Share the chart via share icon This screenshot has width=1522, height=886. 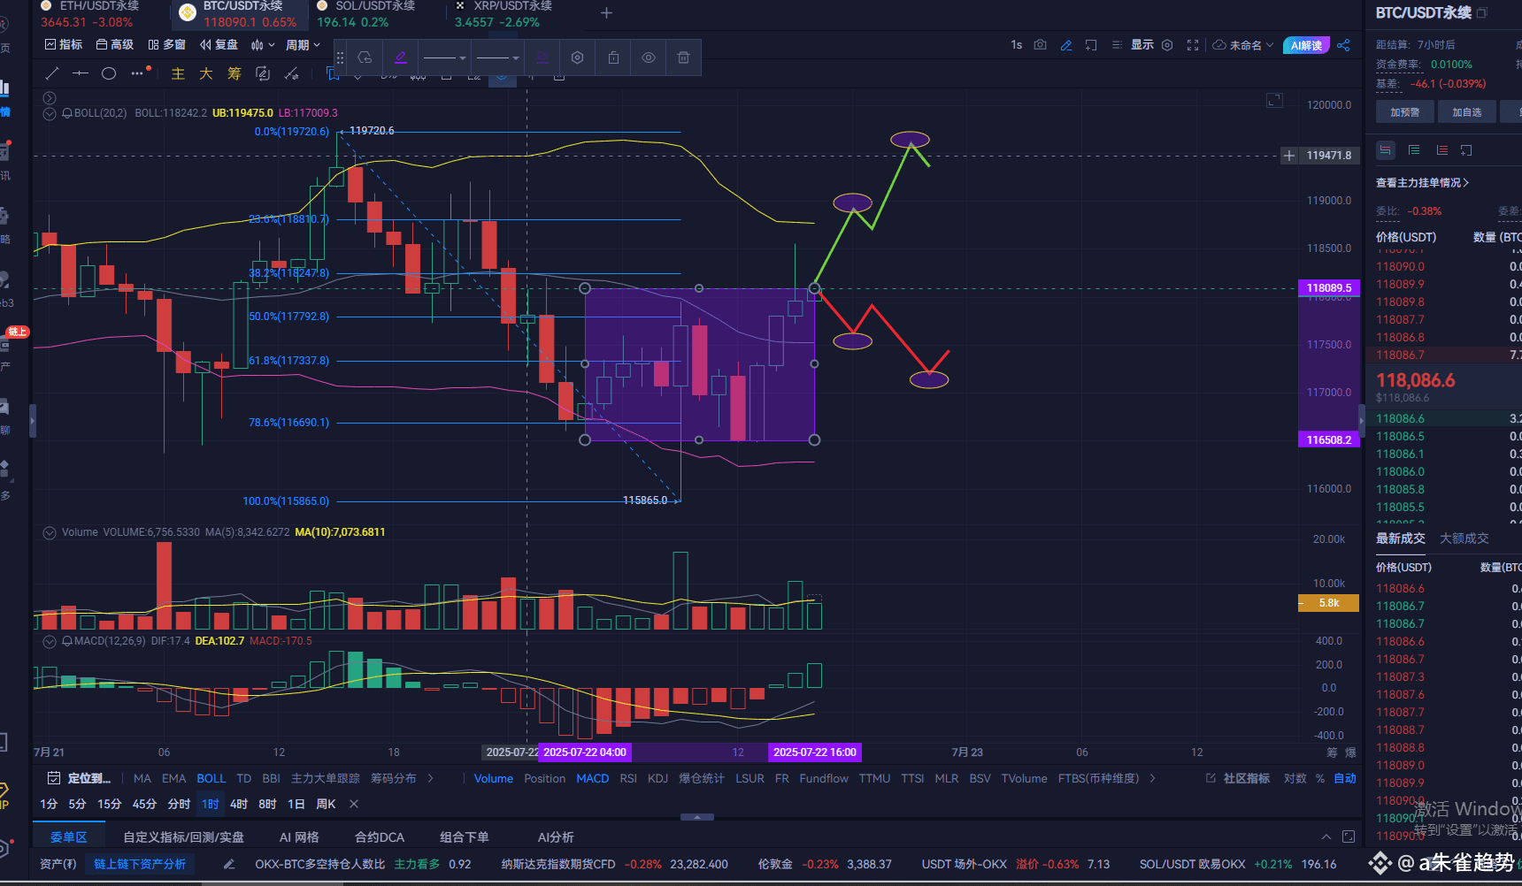pos(1343,45)
